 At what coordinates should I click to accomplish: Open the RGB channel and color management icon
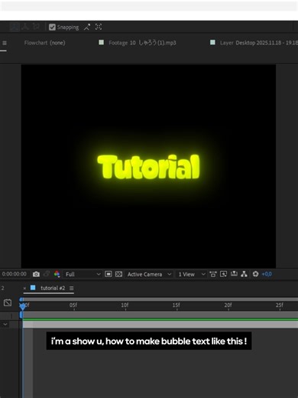[x=57, y=274]
